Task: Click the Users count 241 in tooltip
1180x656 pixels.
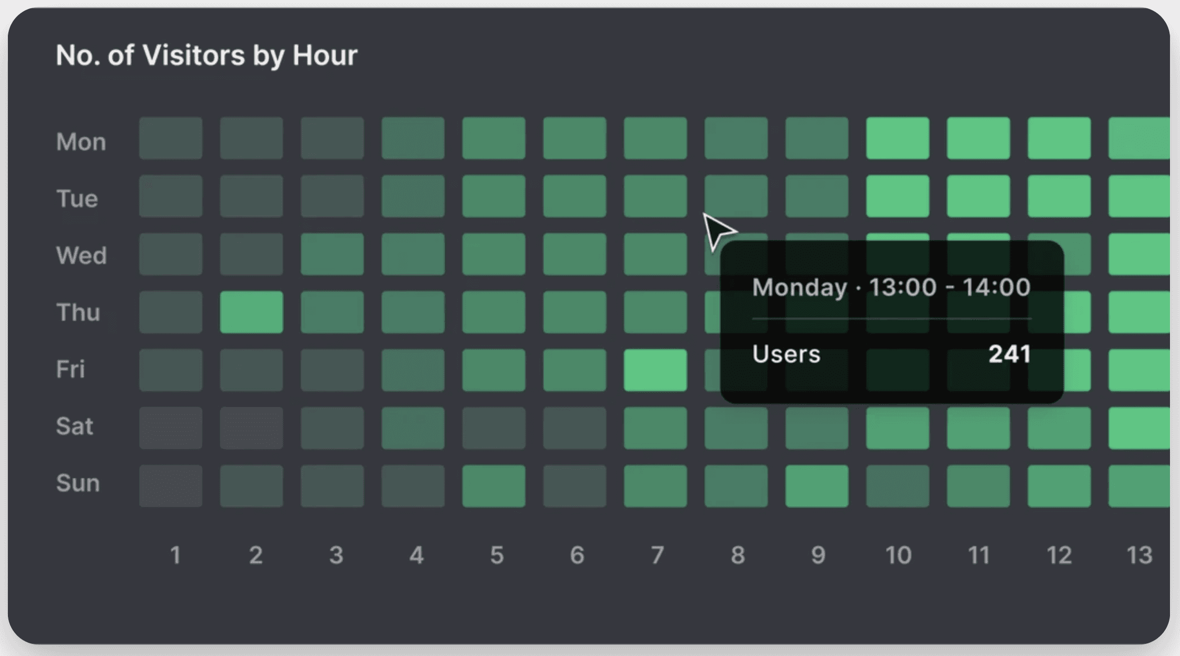Action: [x=1009, y=354]
